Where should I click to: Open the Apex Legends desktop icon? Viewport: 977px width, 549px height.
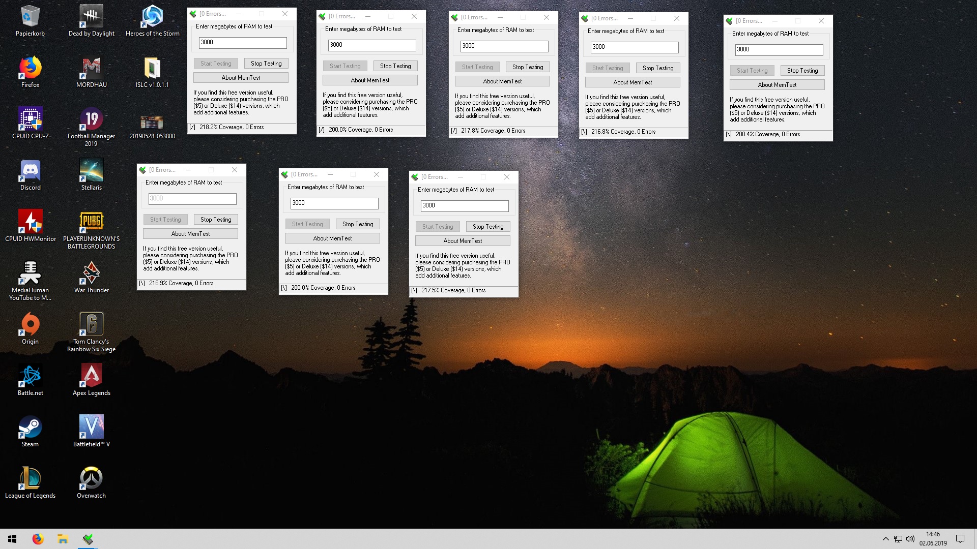92,376
